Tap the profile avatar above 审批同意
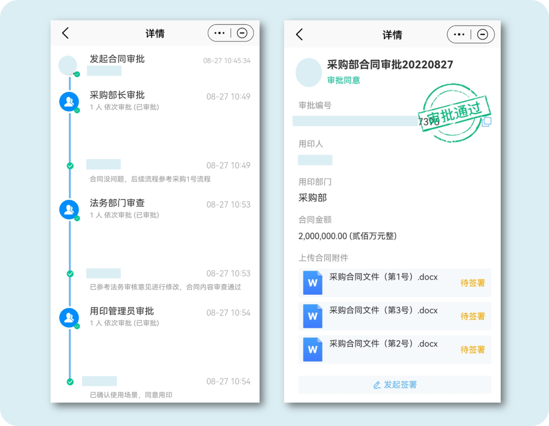The height and width of the screenshot is (426, 549). pos(309,72)
